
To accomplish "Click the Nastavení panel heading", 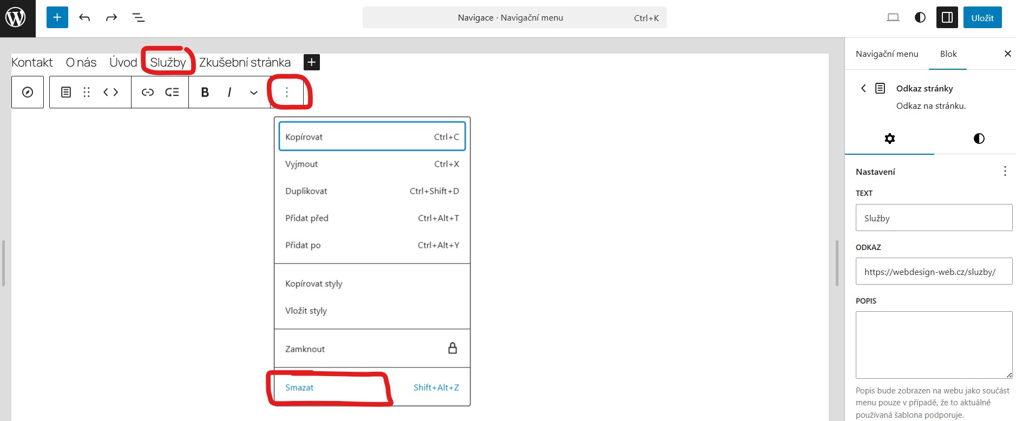I will click(875, 172).
